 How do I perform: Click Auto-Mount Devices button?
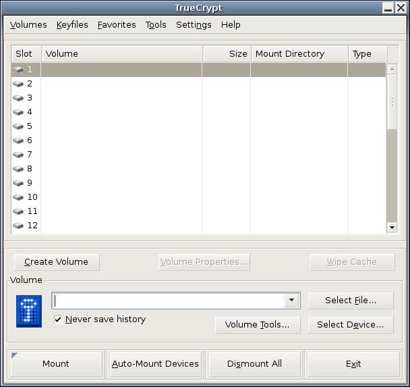[155, 364]
